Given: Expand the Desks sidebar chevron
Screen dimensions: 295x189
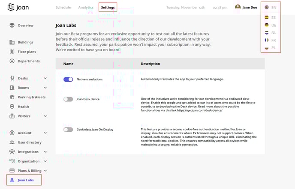Looking at the screenshot, I should click(x=45, y=78).
